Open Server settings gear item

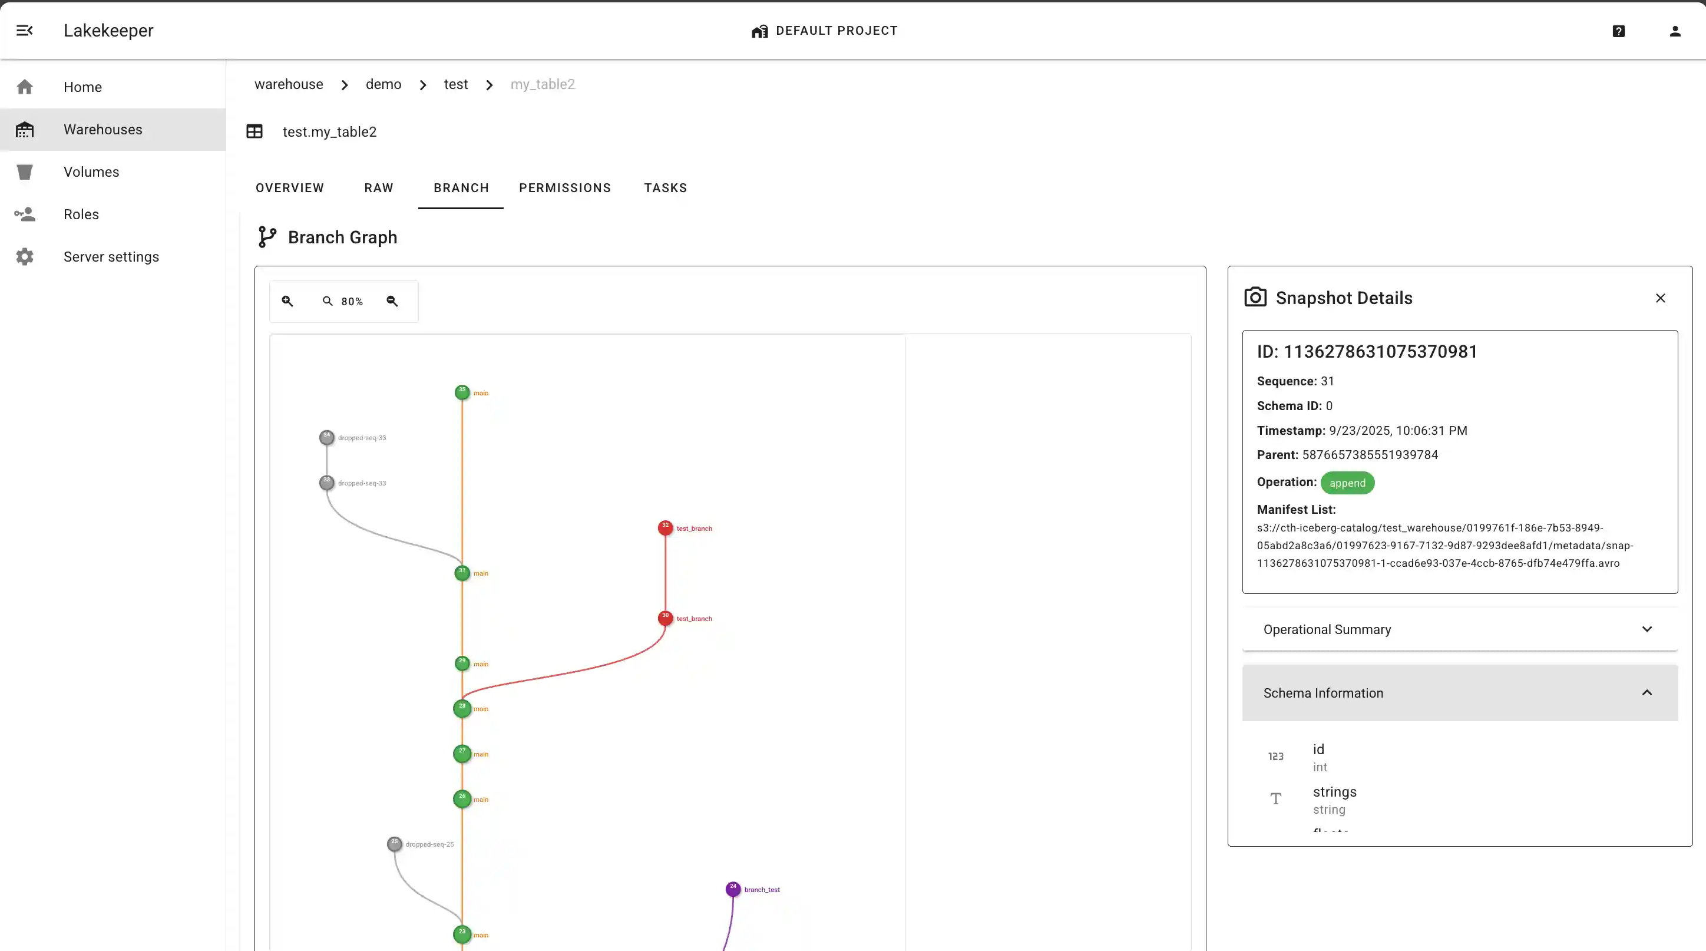coord(111,257)
